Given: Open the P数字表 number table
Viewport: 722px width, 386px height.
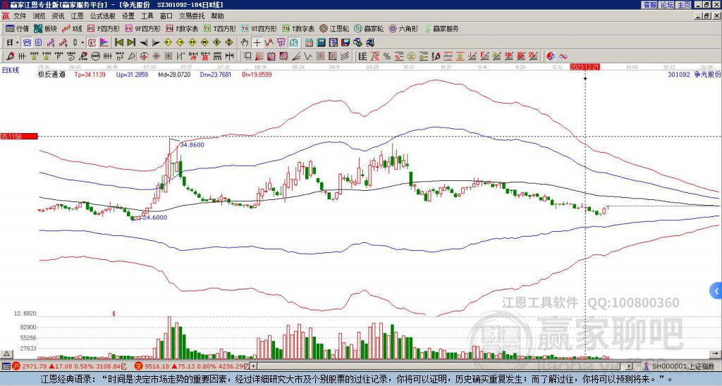Looking at the screenshot, I should click(x=182, y=28).
